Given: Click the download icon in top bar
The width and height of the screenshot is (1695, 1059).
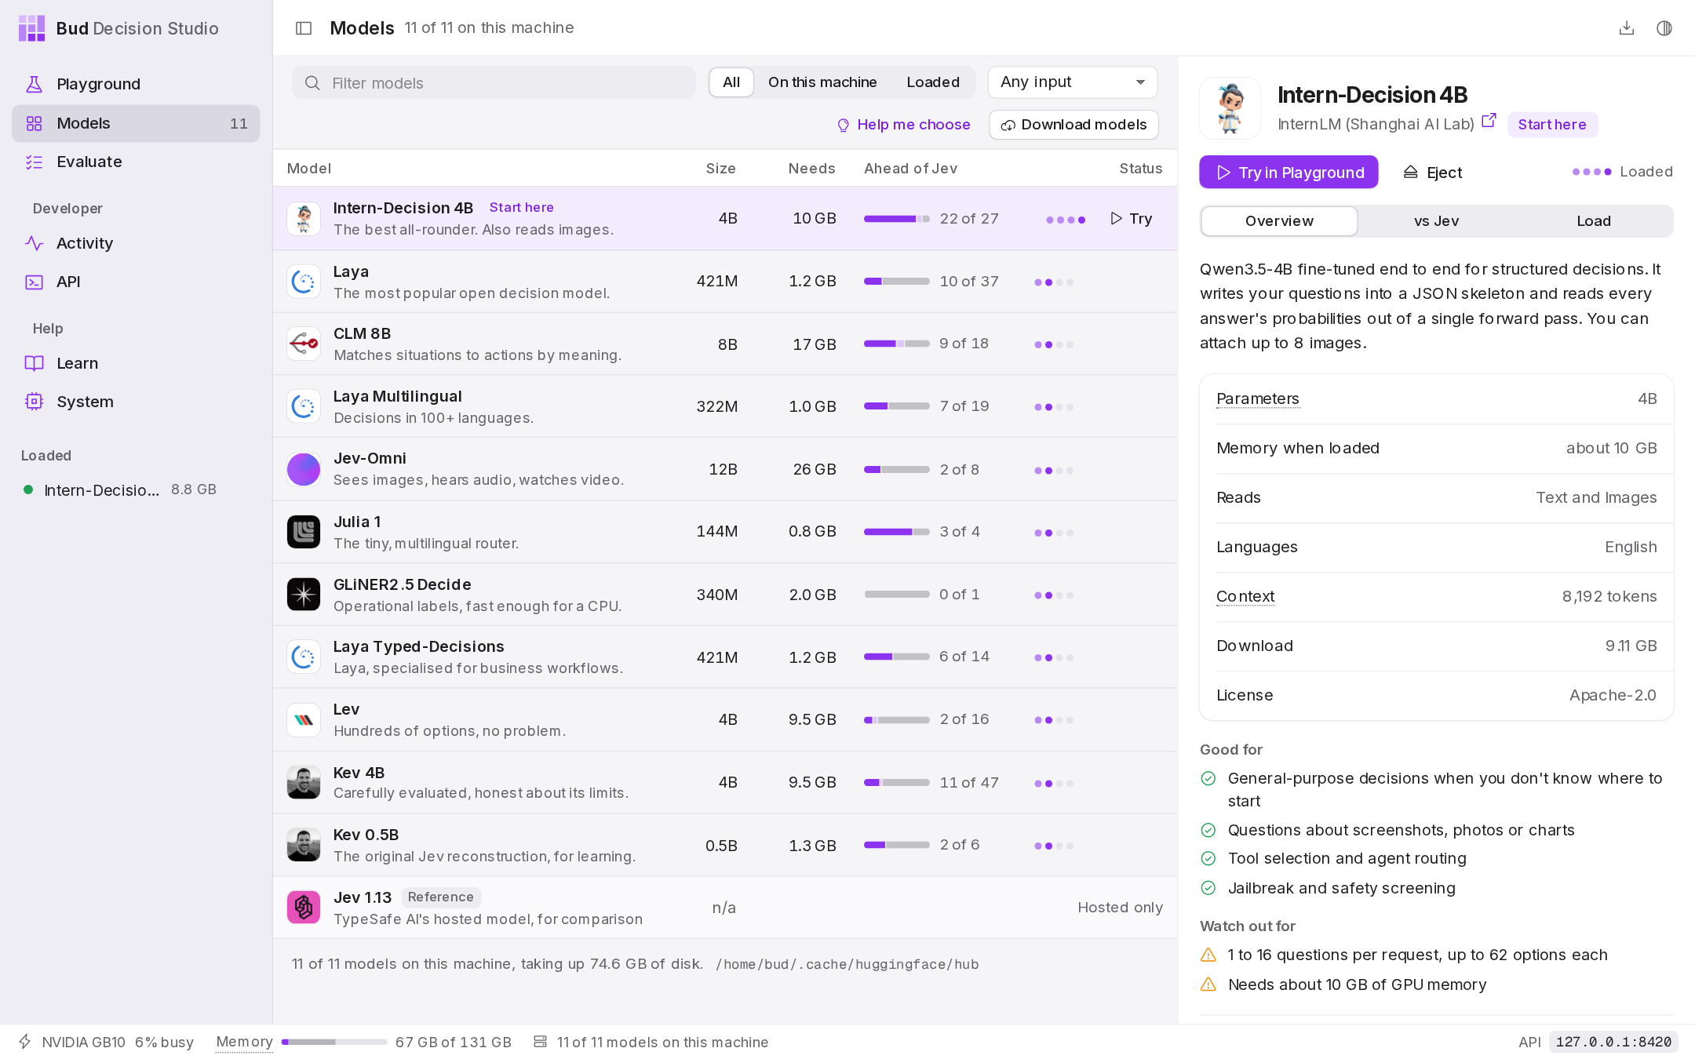Looking at the screenshot, I should tap(1627, 28).
